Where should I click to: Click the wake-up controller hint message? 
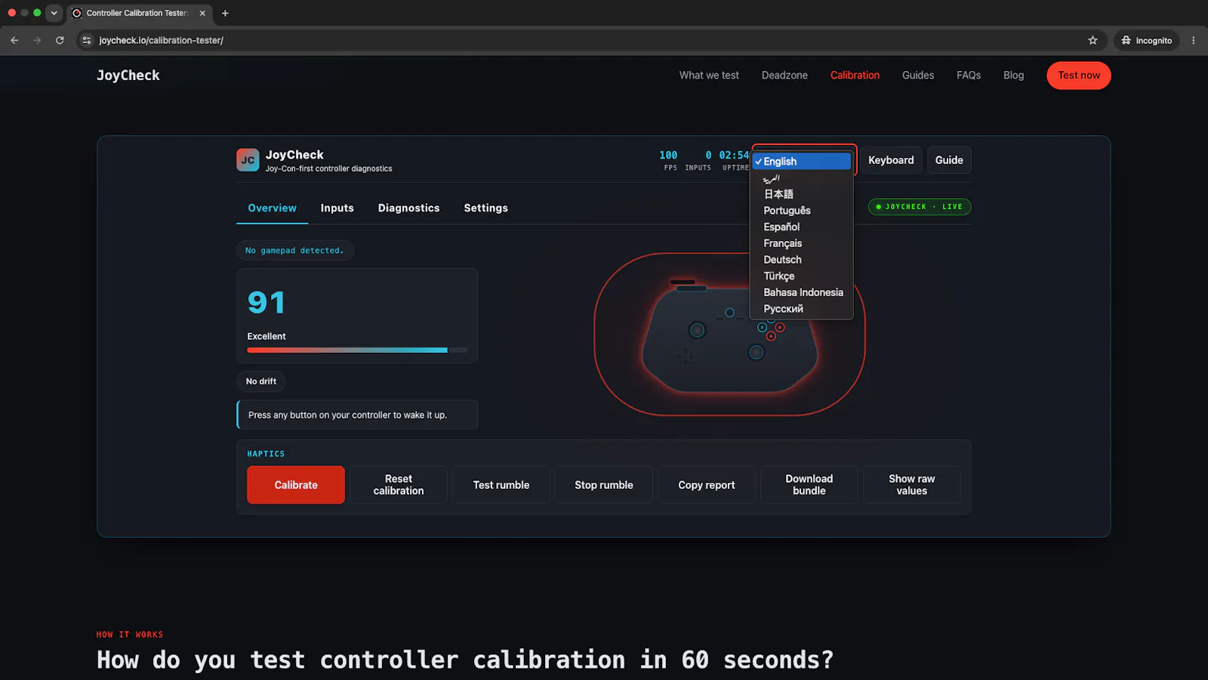tap(357, 415)
